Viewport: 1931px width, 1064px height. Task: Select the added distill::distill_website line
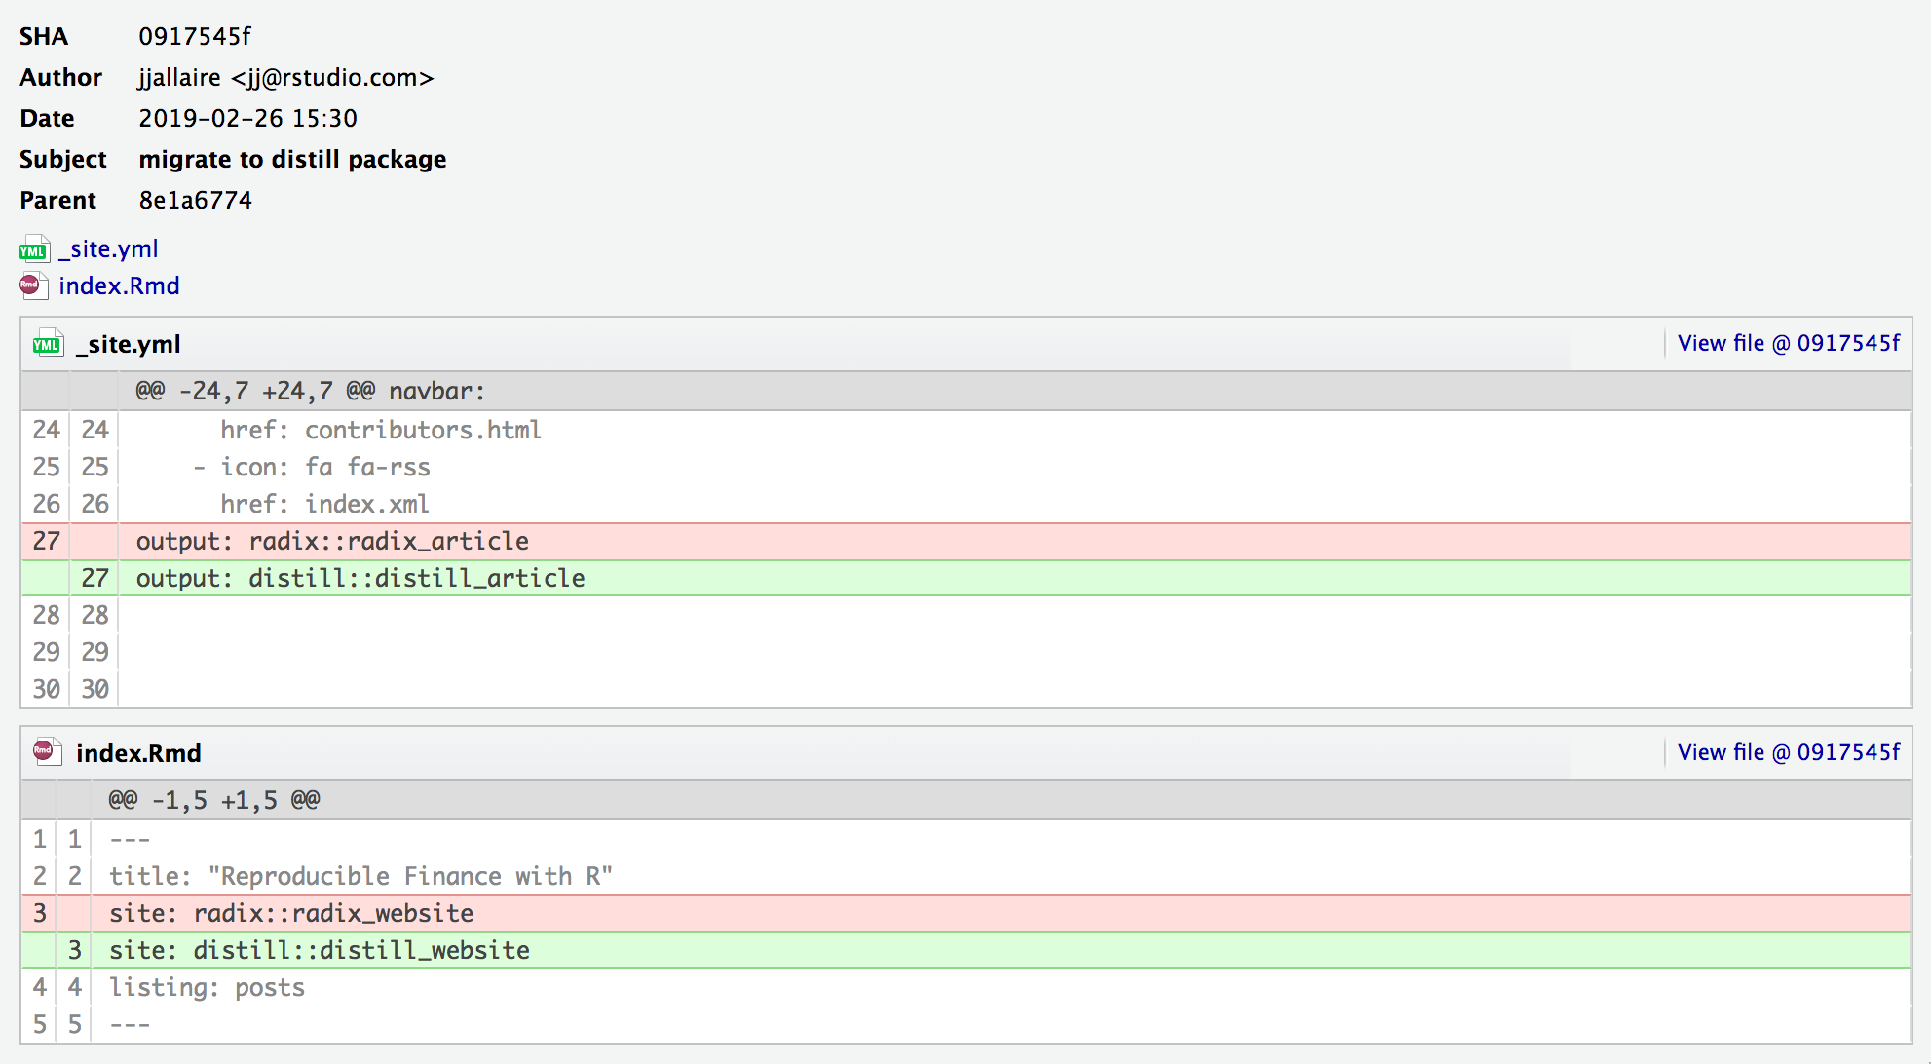pyautogui.click(x=320, y=950)
